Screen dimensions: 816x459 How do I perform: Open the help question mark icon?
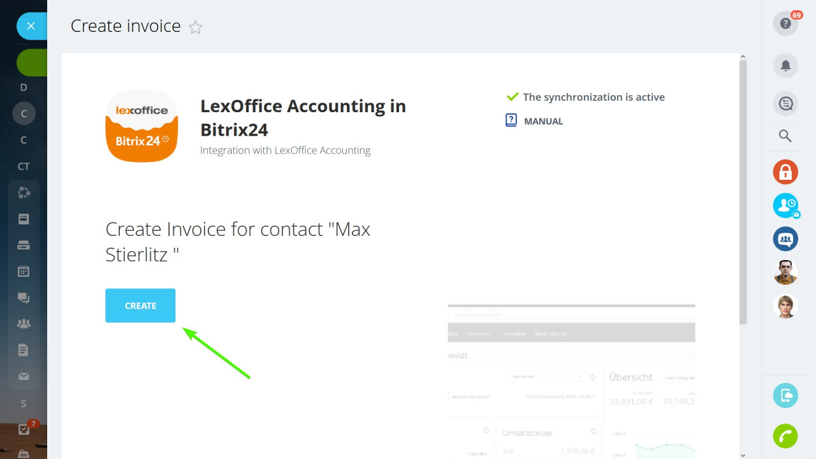[x=785, y=24]
